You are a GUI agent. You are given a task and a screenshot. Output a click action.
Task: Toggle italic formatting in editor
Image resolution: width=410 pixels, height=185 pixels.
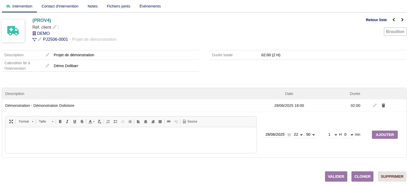click(67, 122)
